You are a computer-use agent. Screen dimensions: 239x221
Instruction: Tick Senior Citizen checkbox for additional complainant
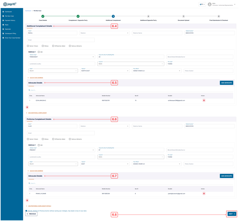click(28, 46)
